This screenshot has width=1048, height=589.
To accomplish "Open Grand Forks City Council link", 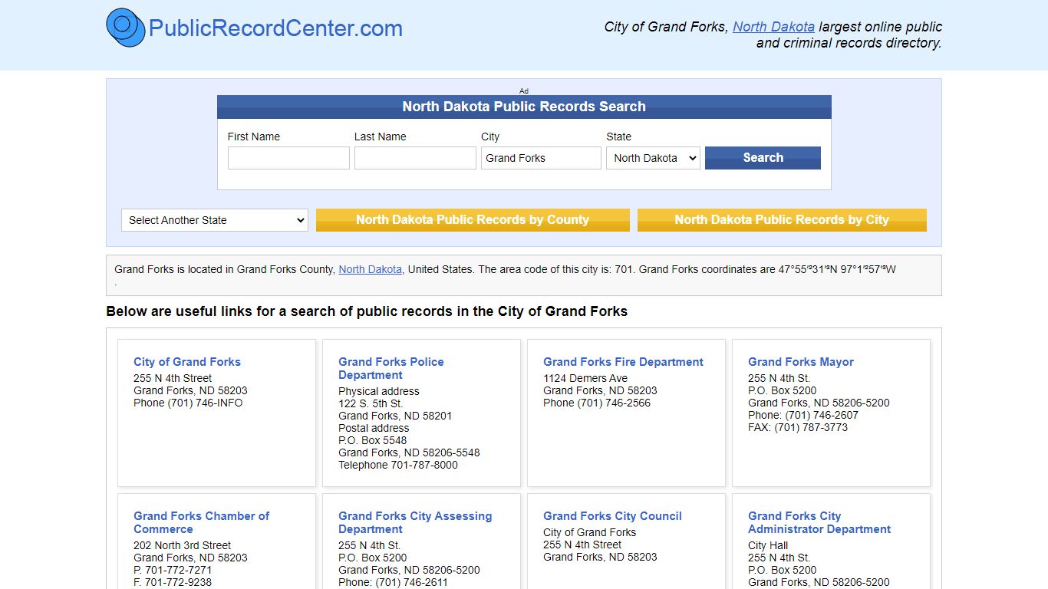I will pos(612,516).
